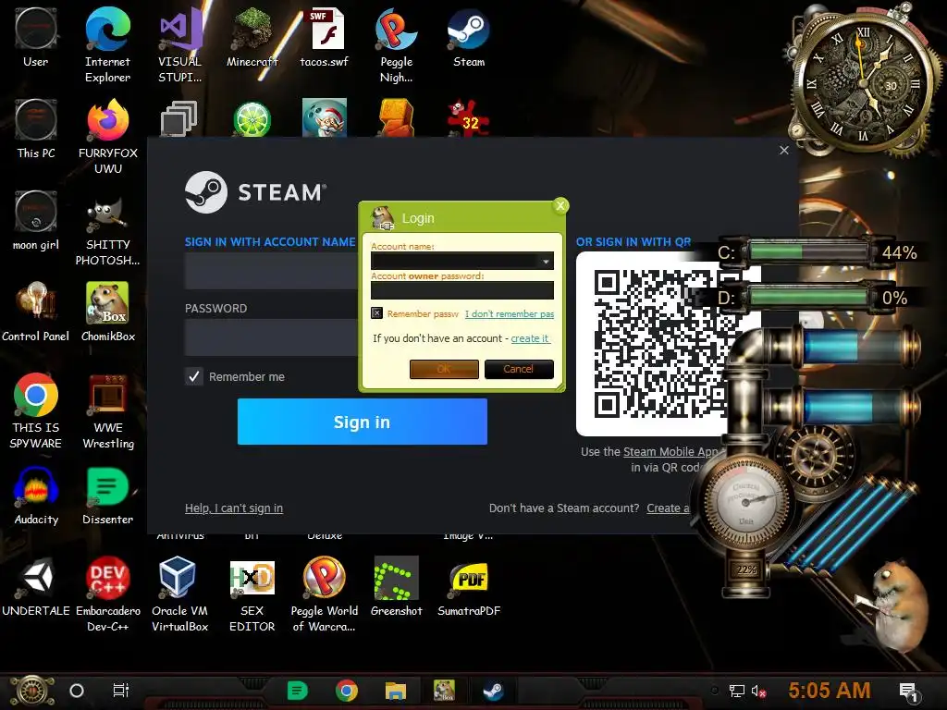
Task: Open the Minecraft desktop icon
Action: coord(252,38)
